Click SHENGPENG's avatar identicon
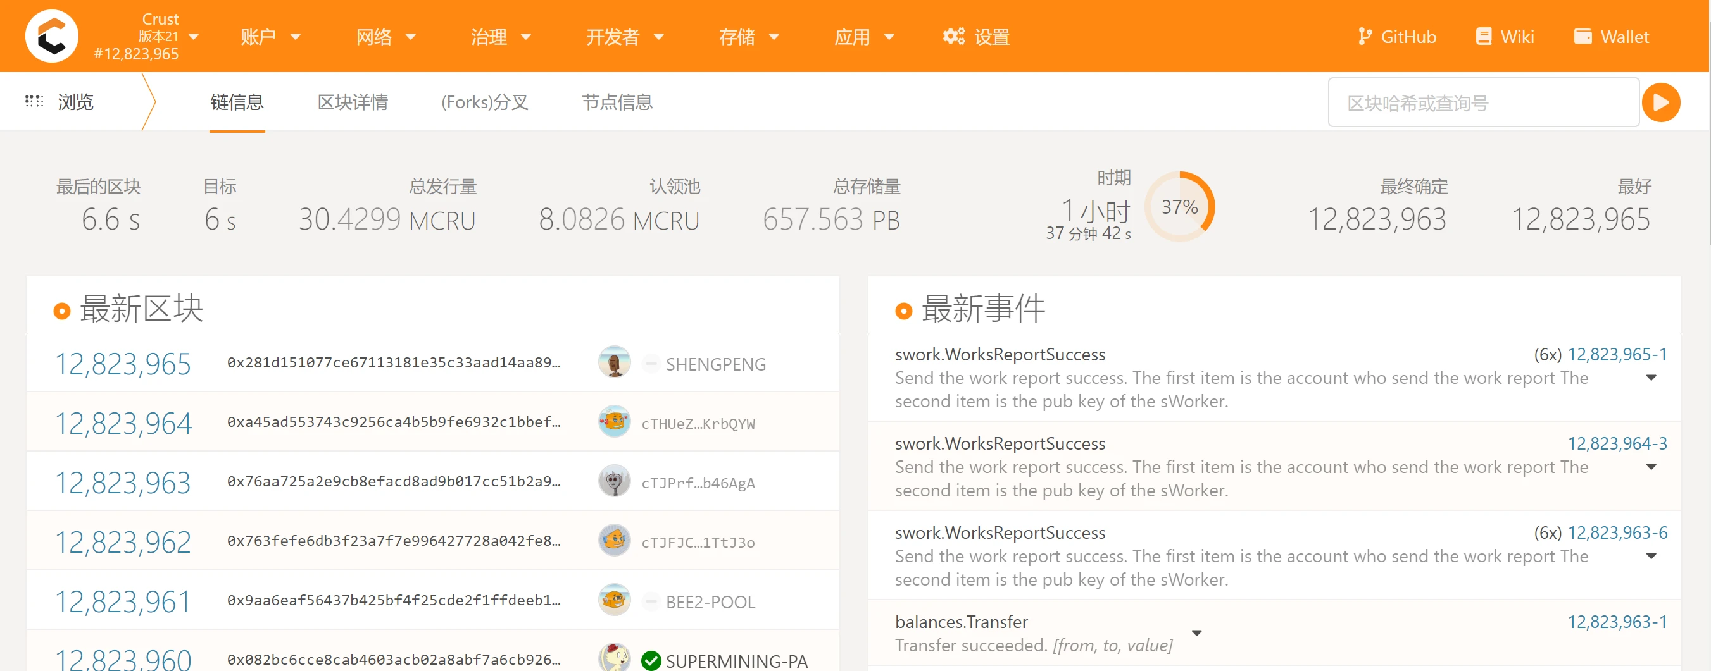The image size is (1711, 671). 614,362
